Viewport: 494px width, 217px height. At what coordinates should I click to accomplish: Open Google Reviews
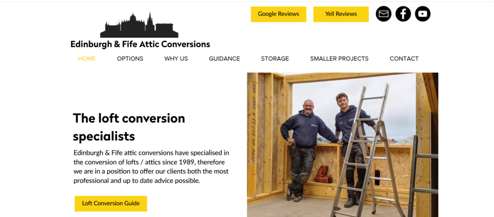pos(278,14)
